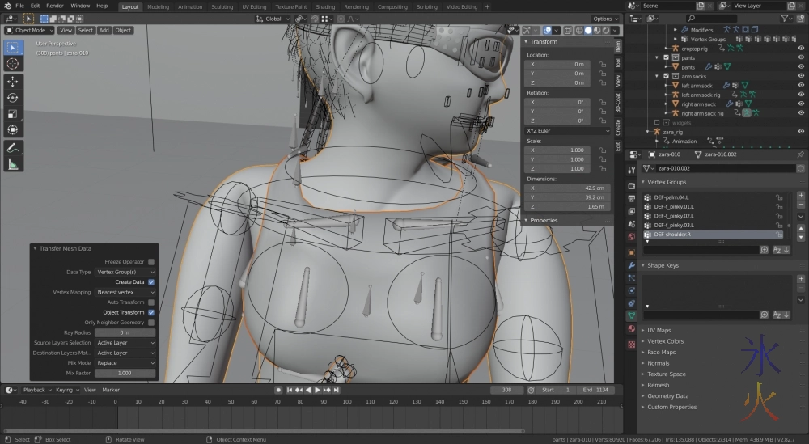The image size is (809, 444).
Task: Select the Measure tool
Action: pos(13,165)
